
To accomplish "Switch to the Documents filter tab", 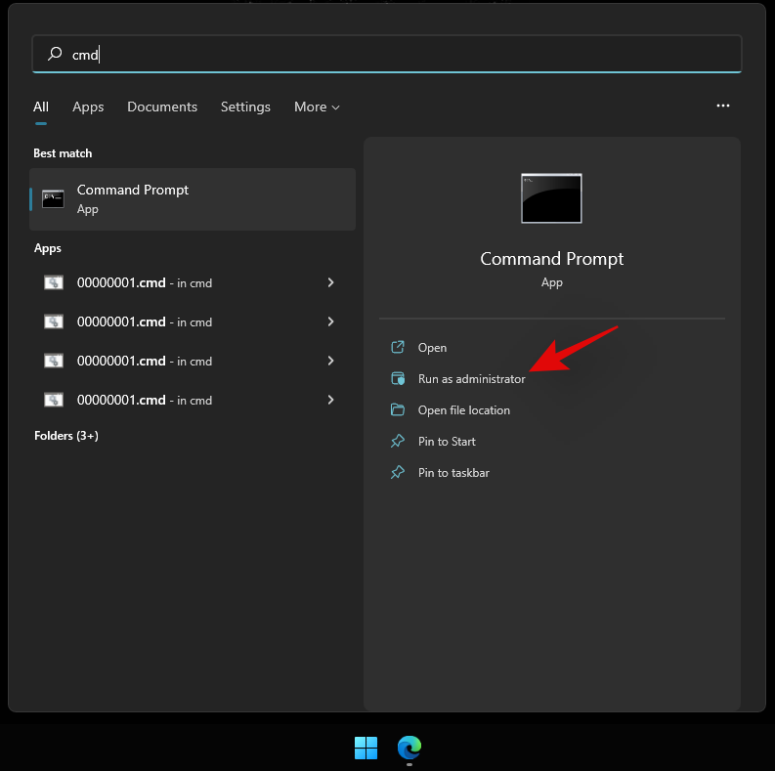I will click(x=162, y=107).
